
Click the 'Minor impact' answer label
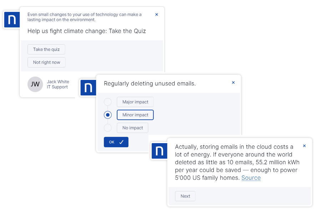pyautogui.click(x=135, y=115)
